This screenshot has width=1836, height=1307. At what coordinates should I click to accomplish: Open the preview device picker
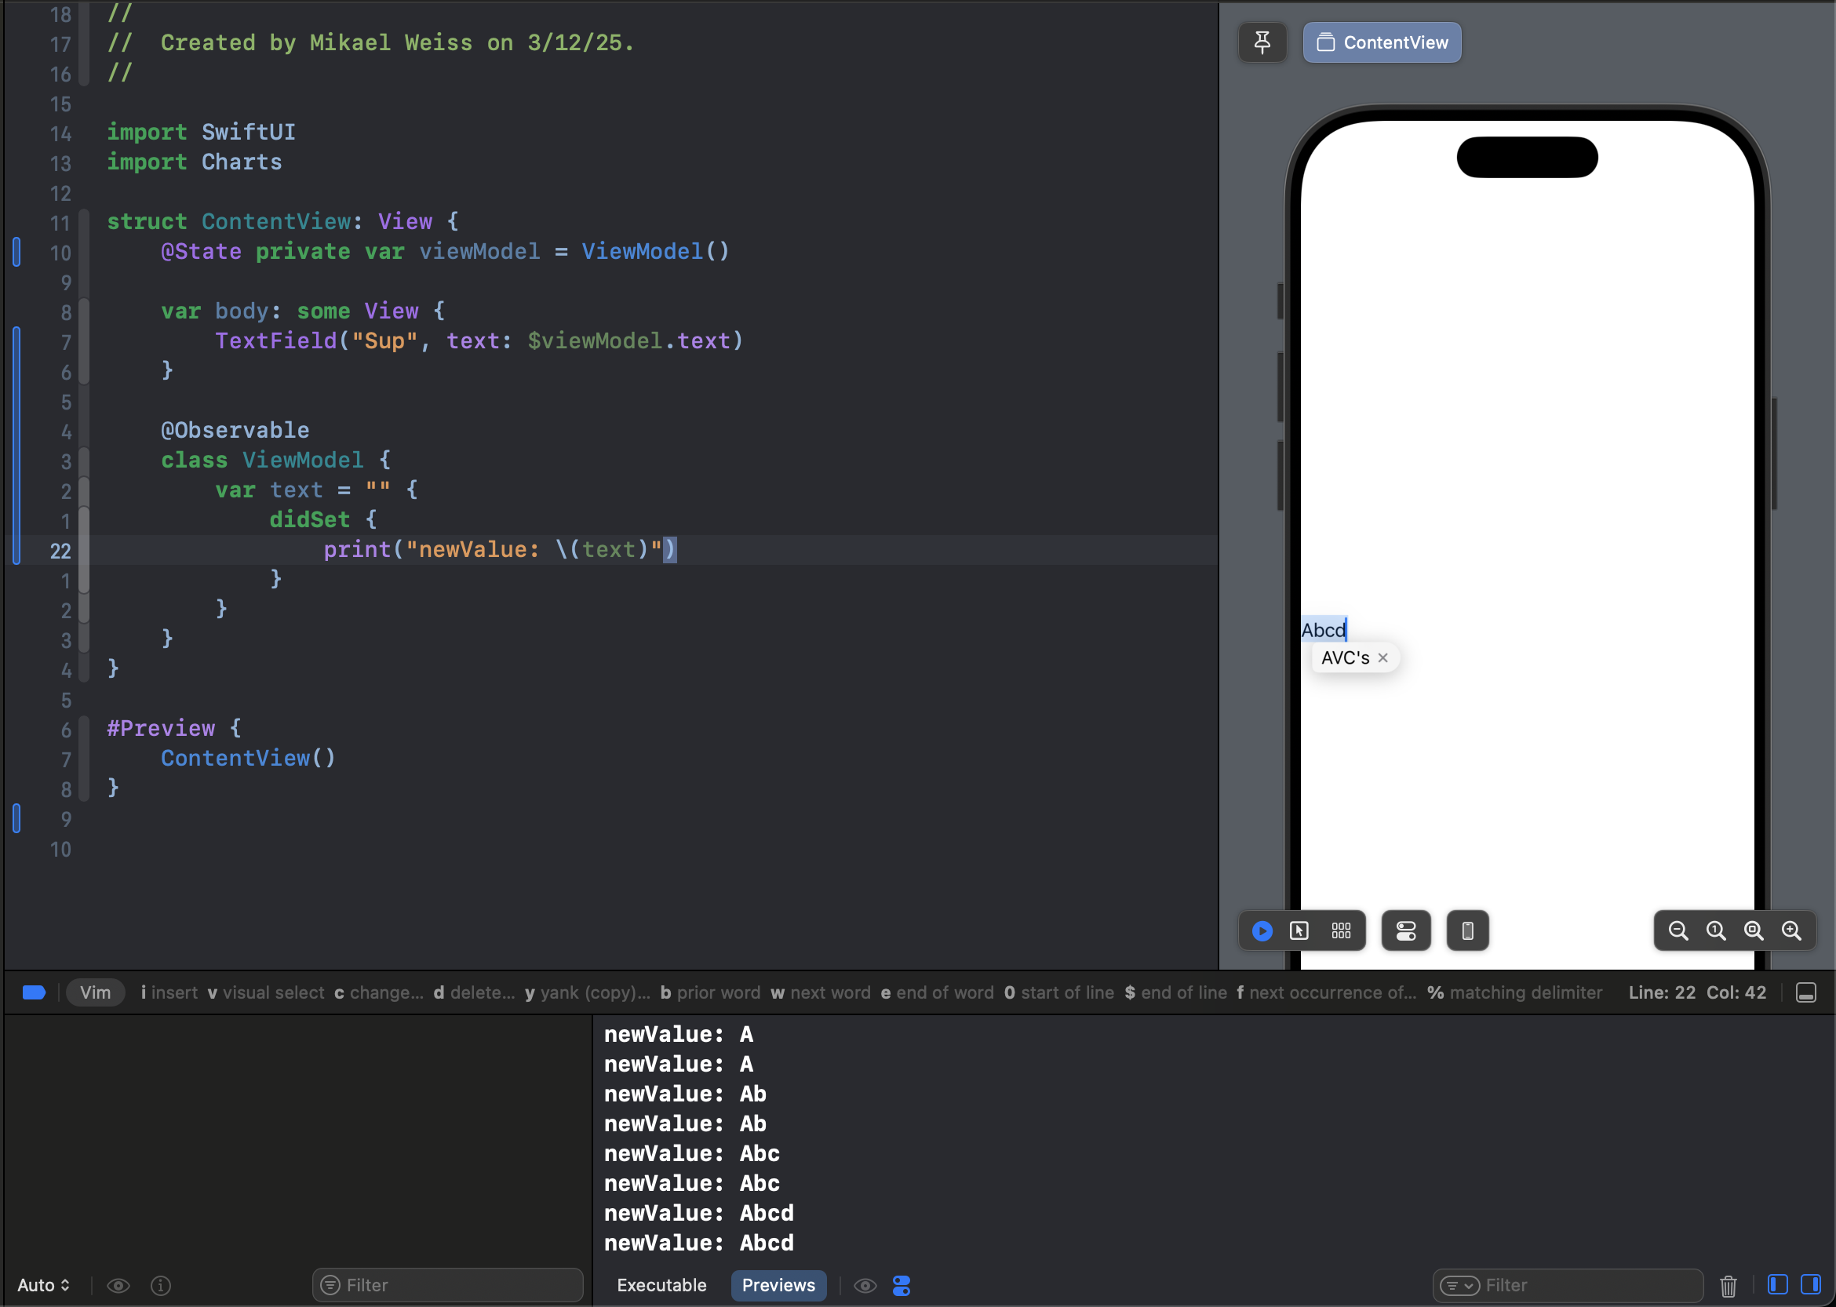pyautogui.click(x=1467, y=930)
